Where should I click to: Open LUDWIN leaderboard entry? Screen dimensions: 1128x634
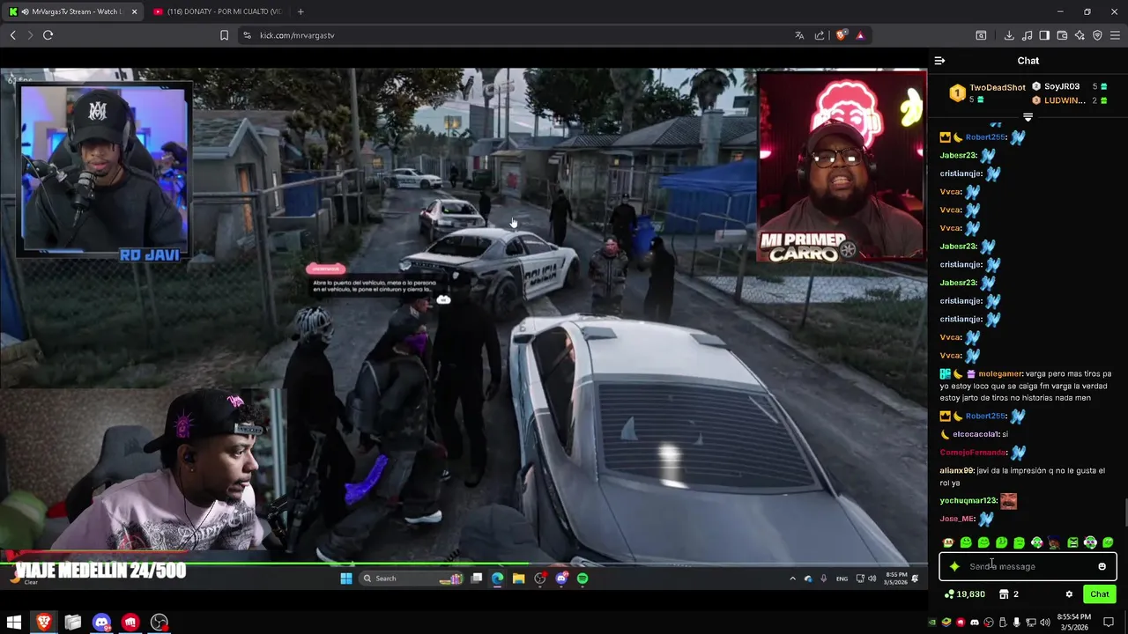[x=1070, y=100]
